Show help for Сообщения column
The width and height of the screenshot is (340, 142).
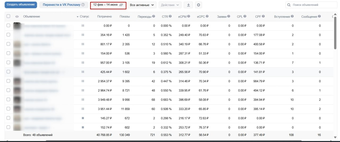click(320, 16)
